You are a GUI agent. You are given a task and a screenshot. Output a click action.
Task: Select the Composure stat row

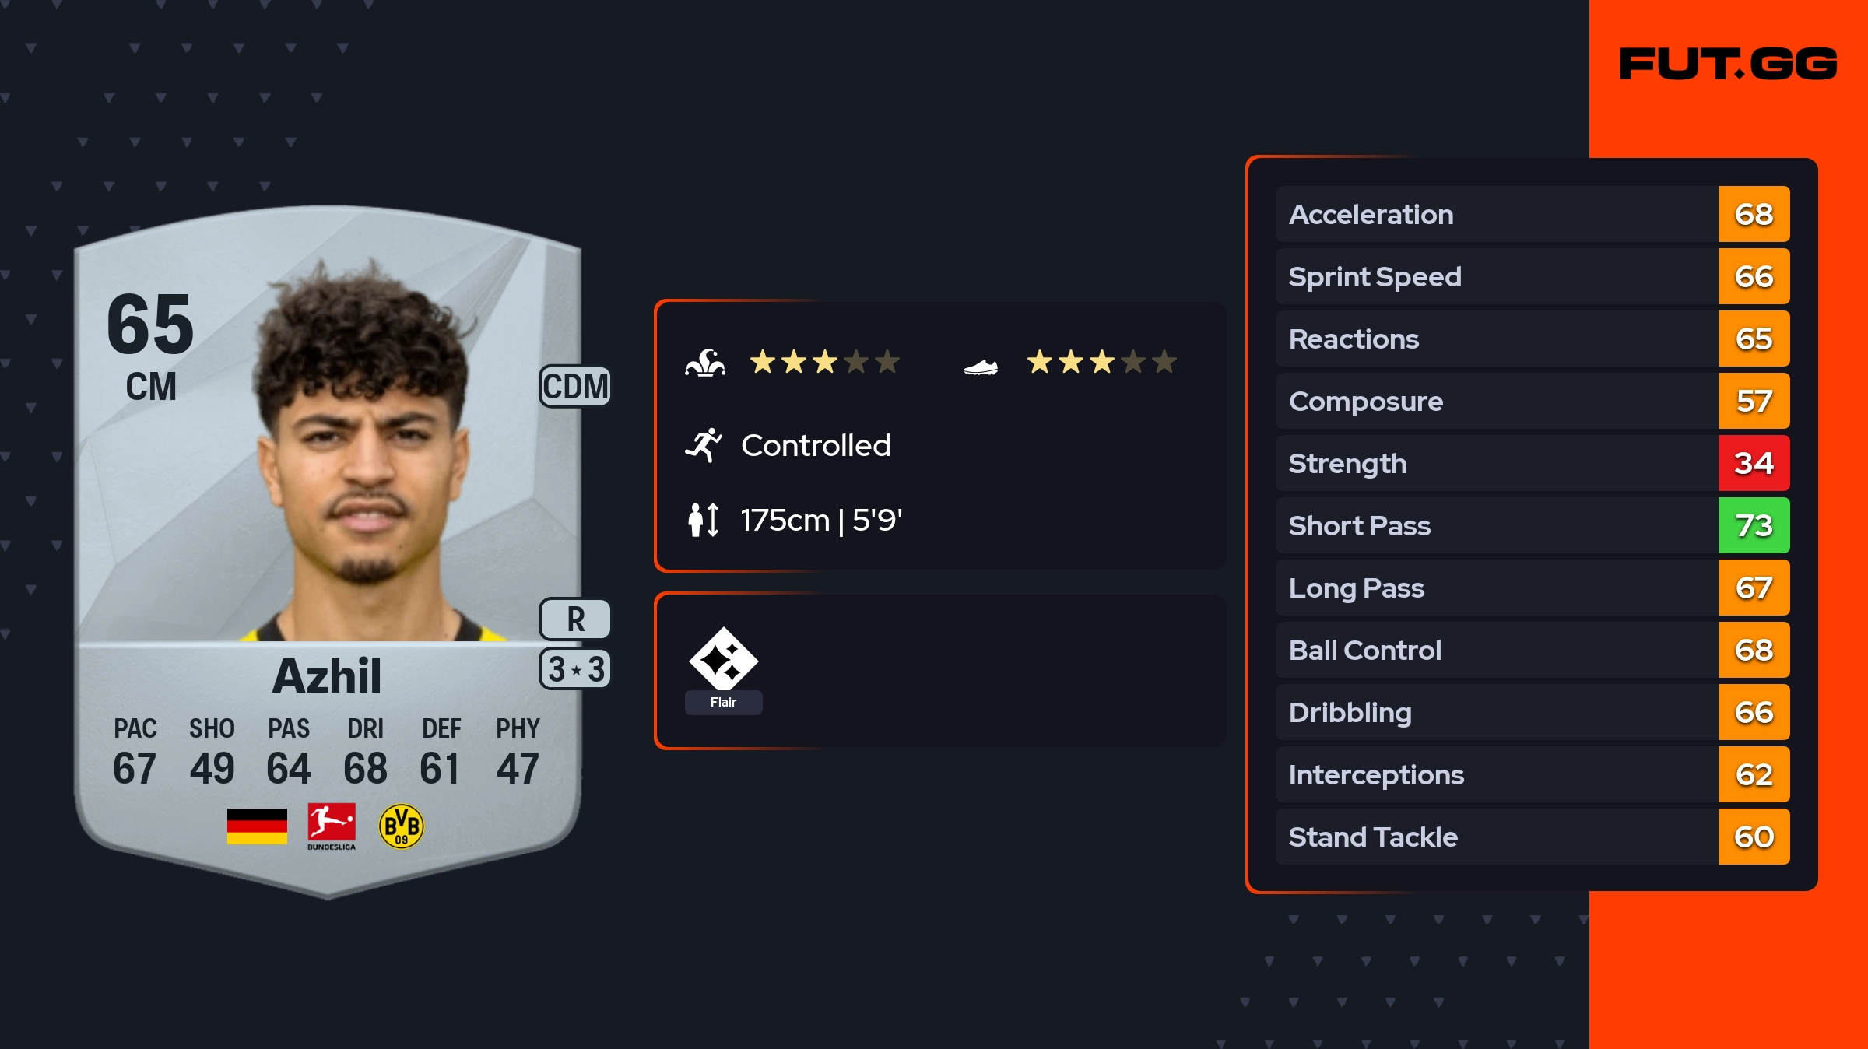coord(1533,401)
